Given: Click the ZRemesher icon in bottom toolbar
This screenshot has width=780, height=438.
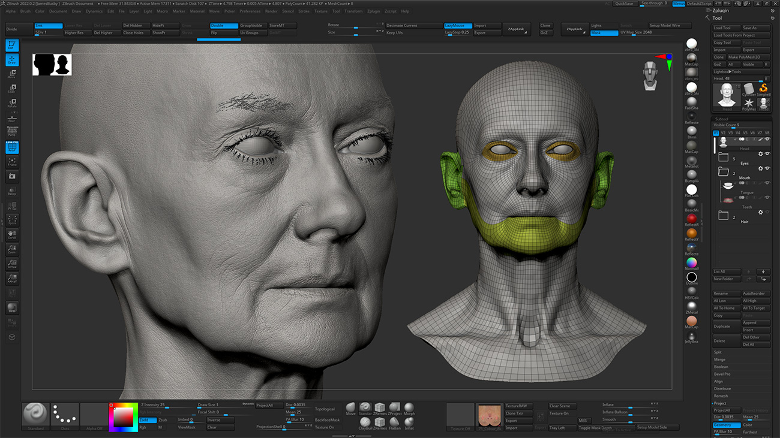Looking at the screenshot, I should pyautogui.click(x=380, y=407).
